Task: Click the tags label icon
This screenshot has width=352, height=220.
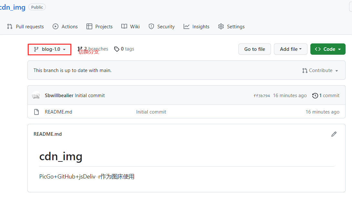Action: 117,49
